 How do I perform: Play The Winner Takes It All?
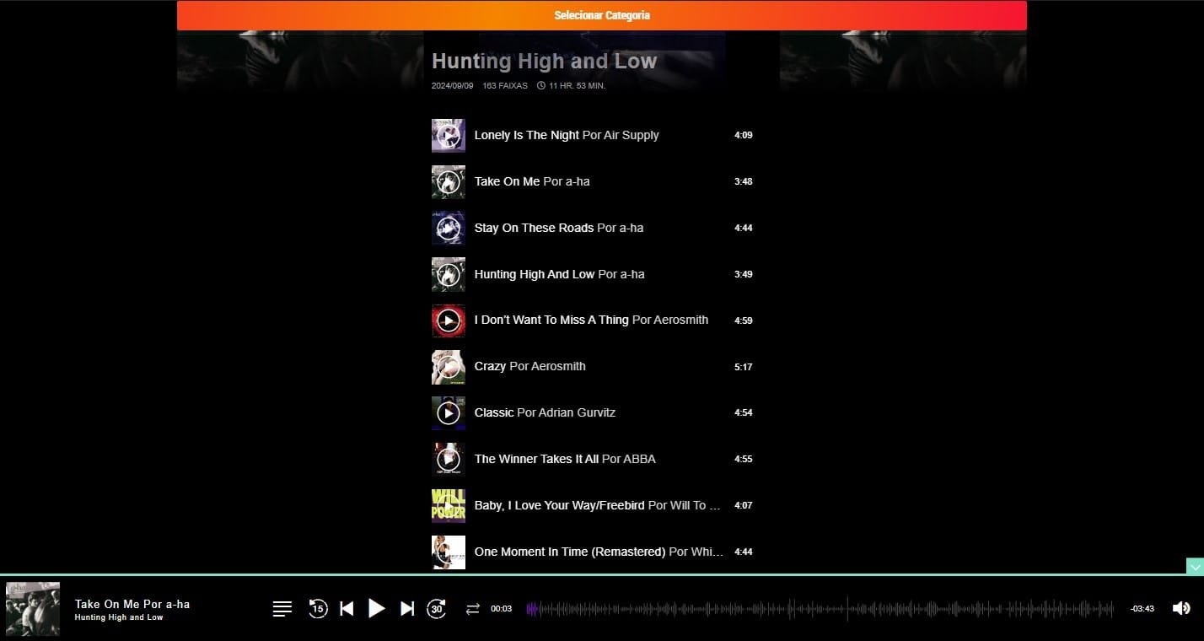pyautogui.click(x=448, y=460)
